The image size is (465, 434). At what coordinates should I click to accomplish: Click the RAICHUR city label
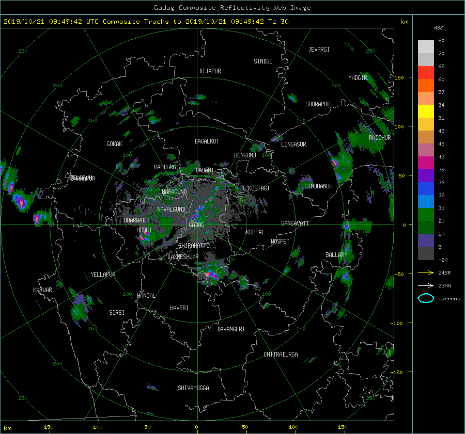pyautogui.click(x=380, y=138)
